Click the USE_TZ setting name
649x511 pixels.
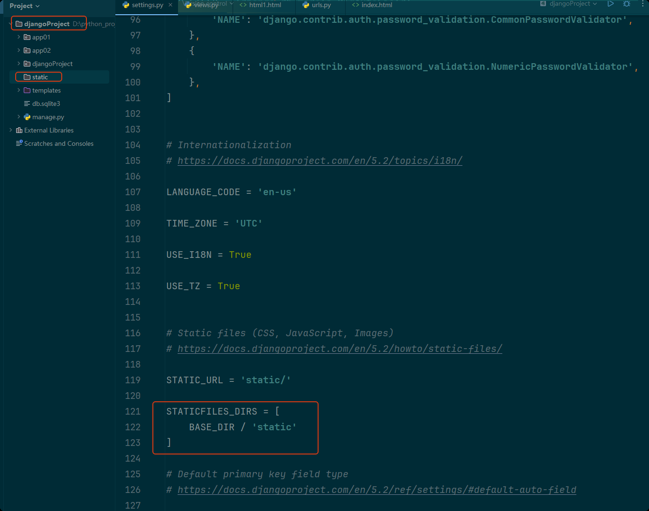[x=183, y=286]
